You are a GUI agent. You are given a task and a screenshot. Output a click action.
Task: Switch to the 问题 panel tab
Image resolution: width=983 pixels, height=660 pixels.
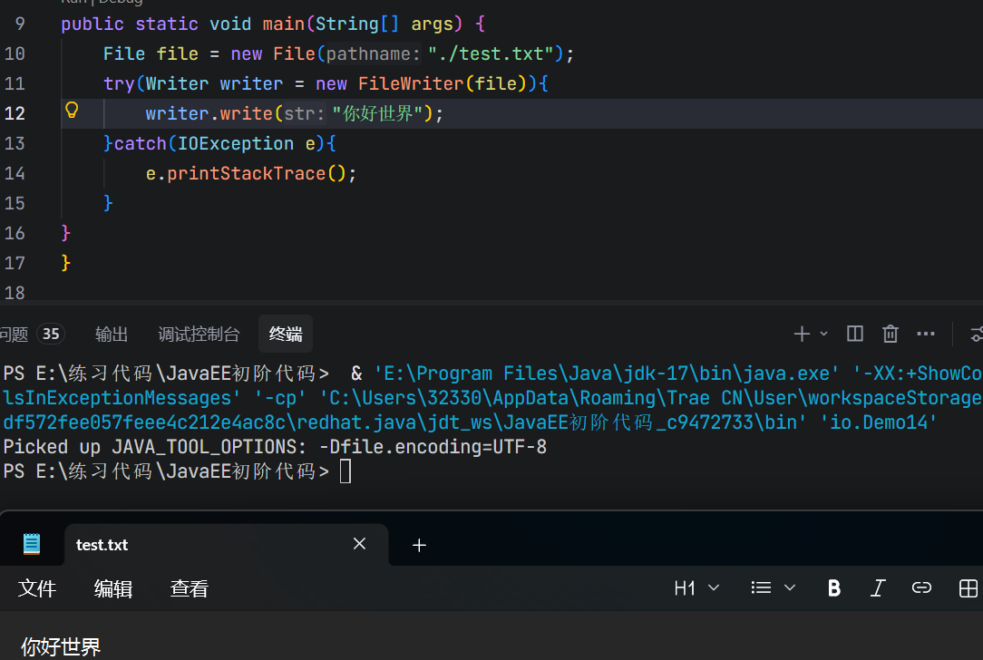(14, 335)
